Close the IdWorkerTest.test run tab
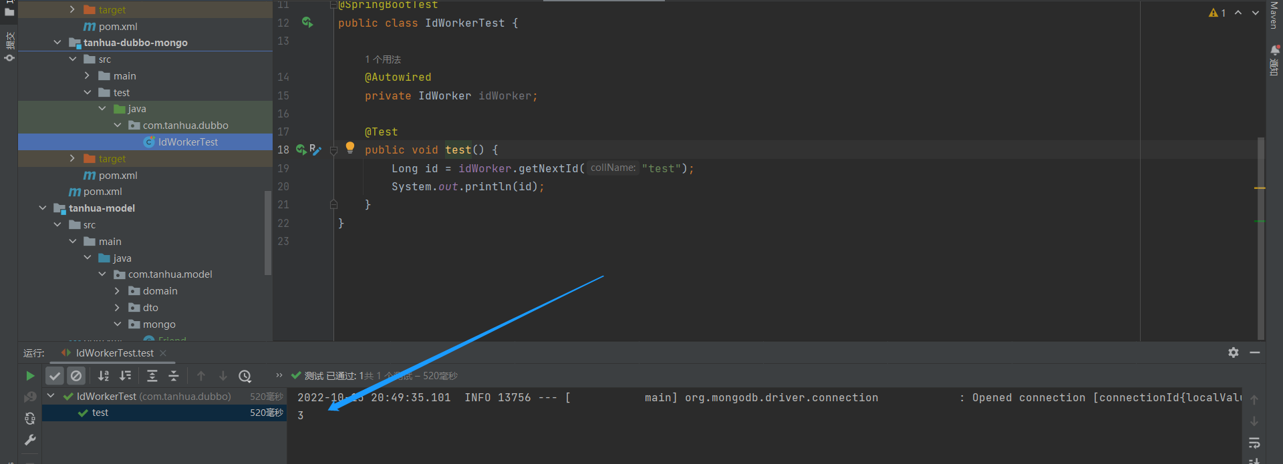 point(163,353)
